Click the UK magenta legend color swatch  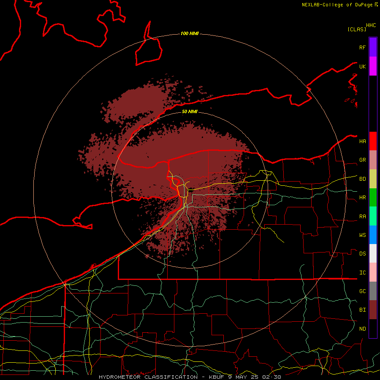373,66
